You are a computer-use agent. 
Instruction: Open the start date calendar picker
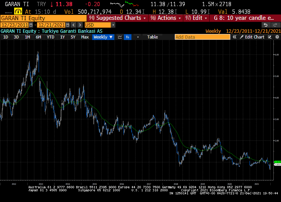click(x=31, y=25)
